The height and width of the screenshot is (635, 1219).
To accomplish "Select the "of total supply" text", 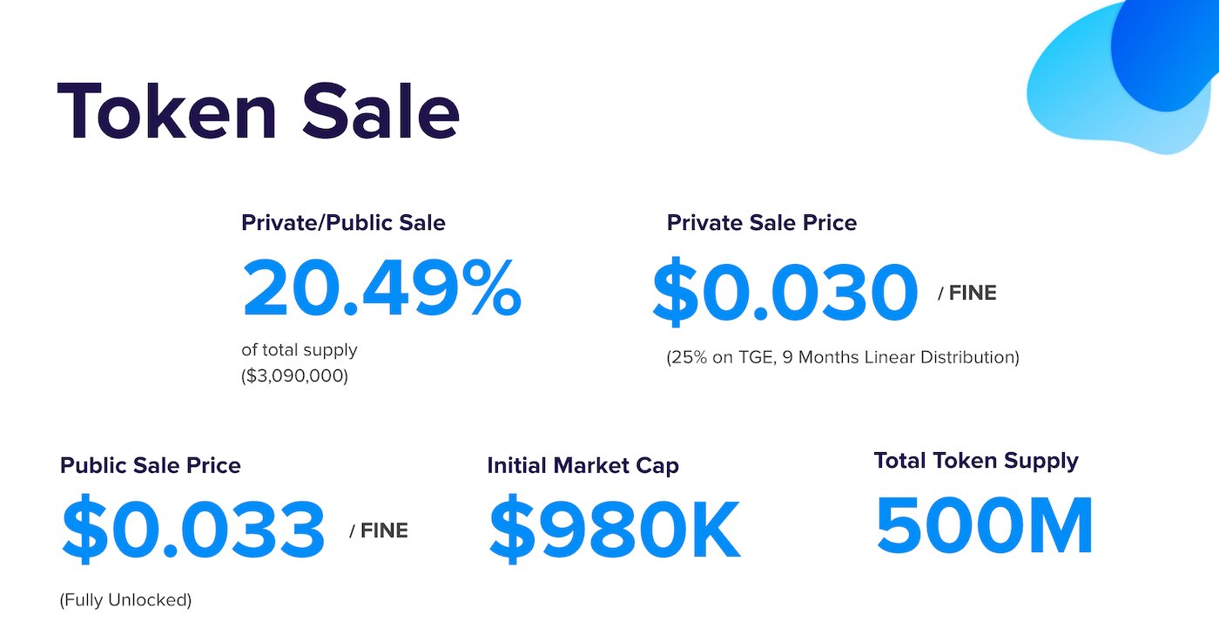I will pos(300,350).
